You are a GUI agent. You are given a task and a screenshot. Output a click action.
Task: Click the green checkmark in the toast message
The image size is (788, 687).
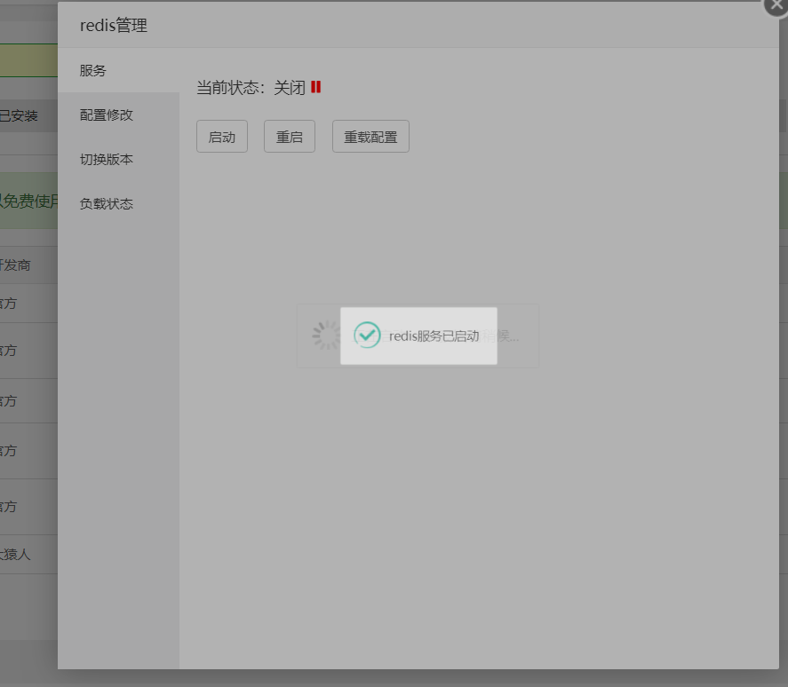pyautogui.click(x=367, y=336)
